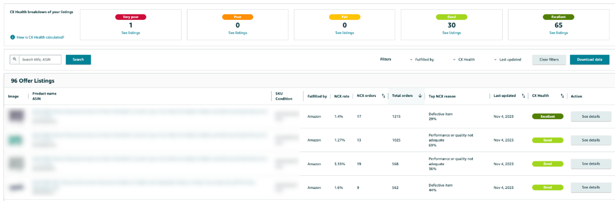Screen dimensions: 615x201
Task: Click the info icon beside CX Health calculated
Action: pyautogui.click(x=12, y=37)
